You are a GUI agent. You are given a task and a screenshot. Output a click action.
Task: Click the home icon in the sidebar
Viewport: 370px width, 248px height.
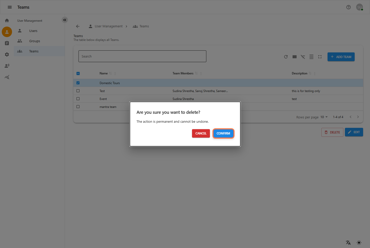(x=7, y=20)
